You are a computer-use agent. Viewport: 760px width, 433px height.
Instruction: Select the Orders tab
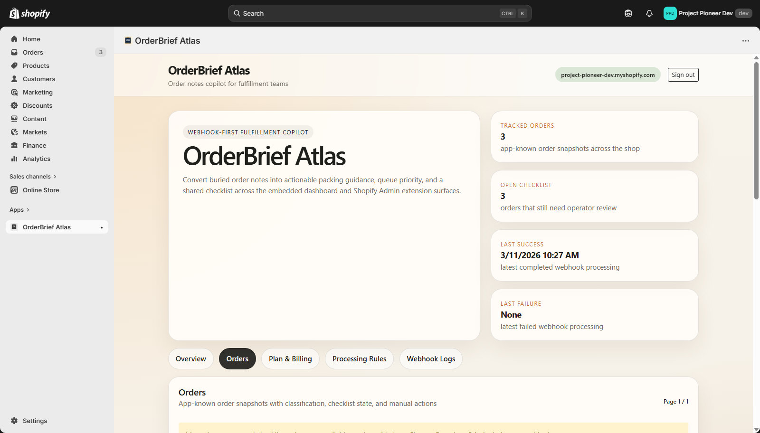237,359
